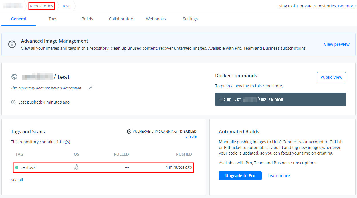Edit repository description with pencil icon
This screenshot has height=198, width=357.
tap(91, 88)
